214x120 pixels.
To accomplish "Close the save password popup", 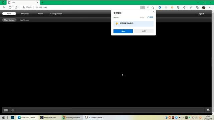I will [x=153, y=12].
